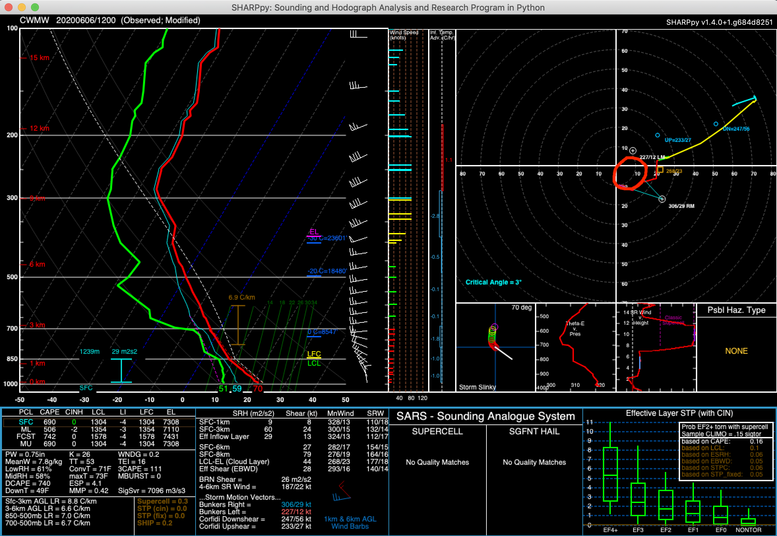Click the orange mean wind square on hodograph

click(660, 170)
